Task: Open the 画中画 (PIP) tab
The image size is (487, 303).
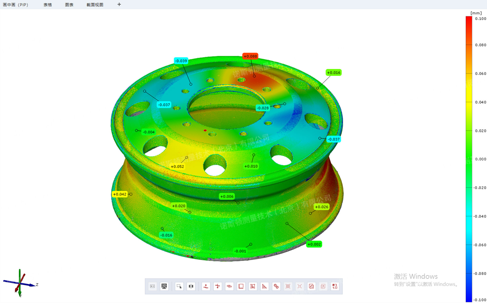Action: [15, 5]
